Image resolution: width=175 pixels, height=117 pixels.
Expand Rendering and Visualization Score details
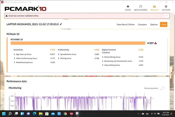click(x=102, y=61)
